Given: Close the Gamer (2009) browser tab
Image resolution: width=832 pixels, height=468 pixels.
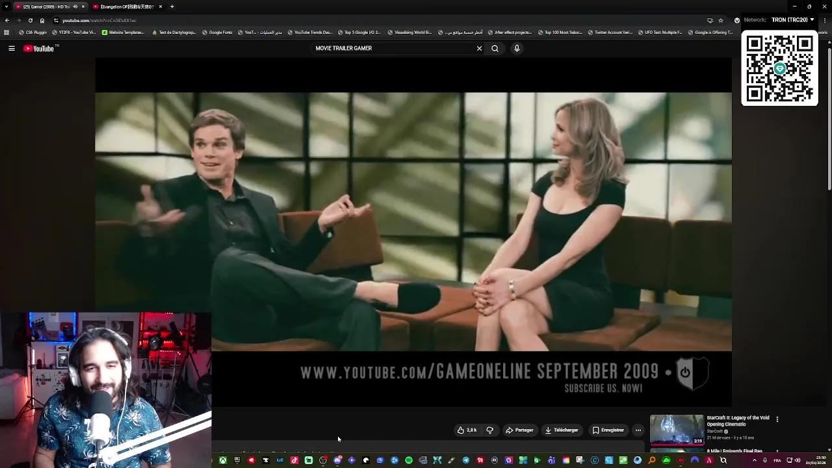Looking at the screenshot, I should pyautogui.click(x=83, y=6).
